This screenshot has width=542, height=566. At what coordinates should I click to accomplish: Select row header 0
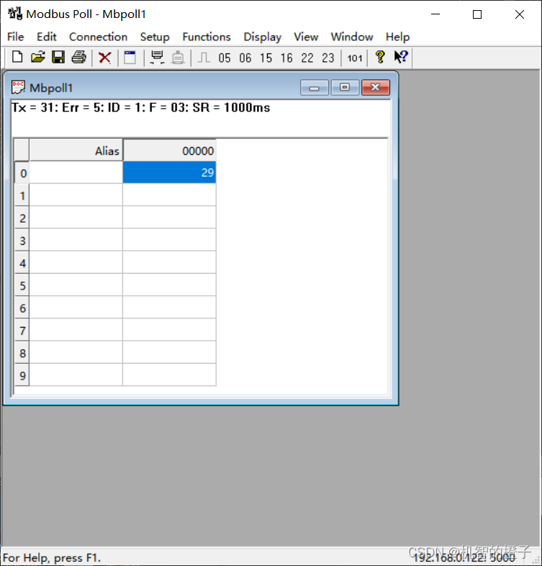22,173
